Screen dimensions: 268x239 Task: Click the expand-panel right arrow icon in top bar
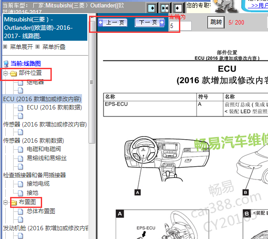[x=152, y=8]
